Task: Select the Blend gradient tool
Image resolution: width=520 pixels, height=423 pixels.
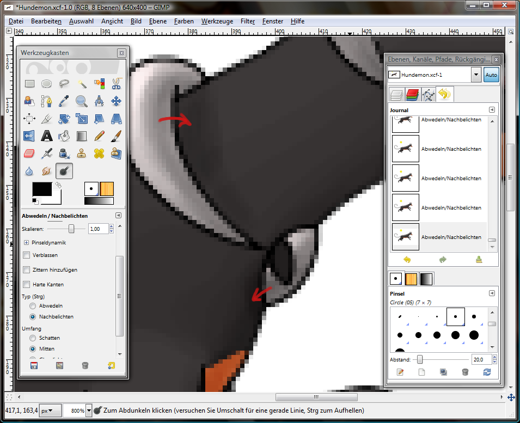Action: pyautogui.click(x=82, y=136)
